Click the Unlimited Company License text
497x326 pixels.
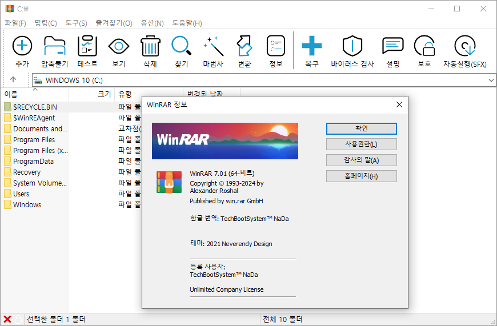227,289
